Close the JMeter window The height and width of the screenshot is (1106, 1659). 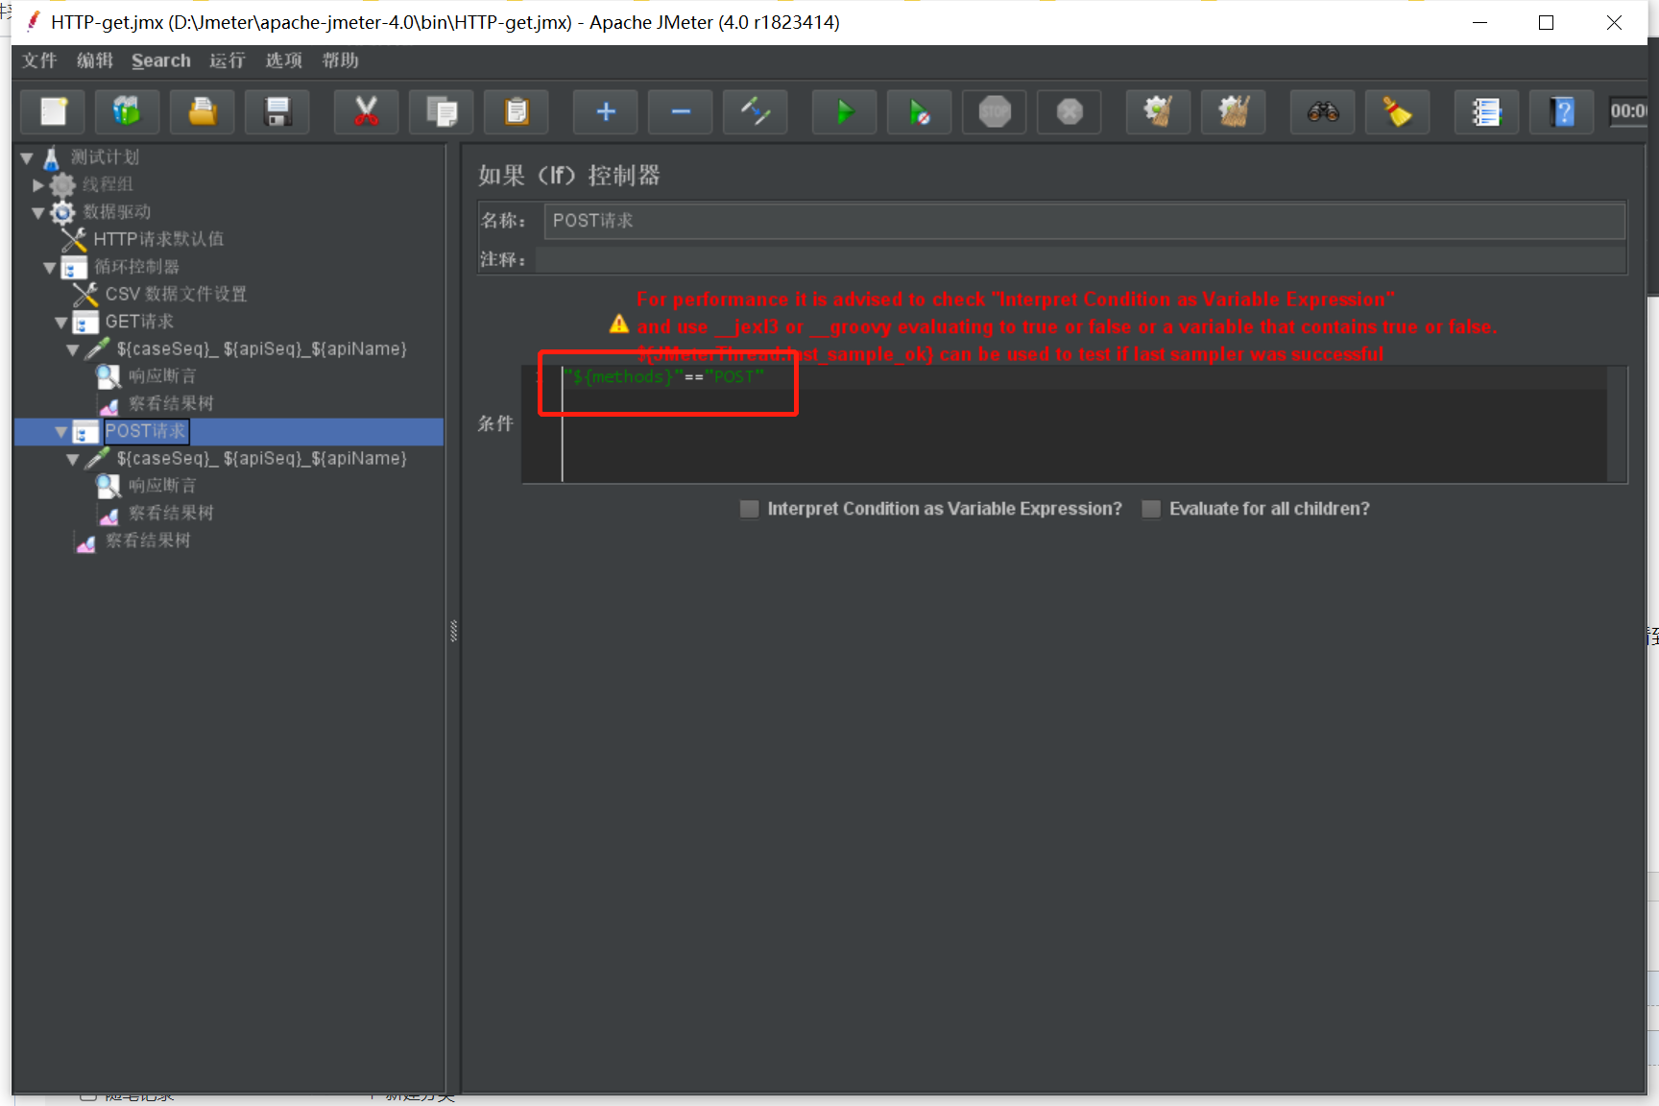[1614, 23]
